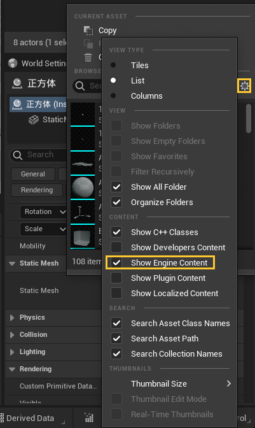The image size is (255, 428).
Task: Click the Copy icon under Current Asset
Action: pyautogui.click(x=88, y=31)
